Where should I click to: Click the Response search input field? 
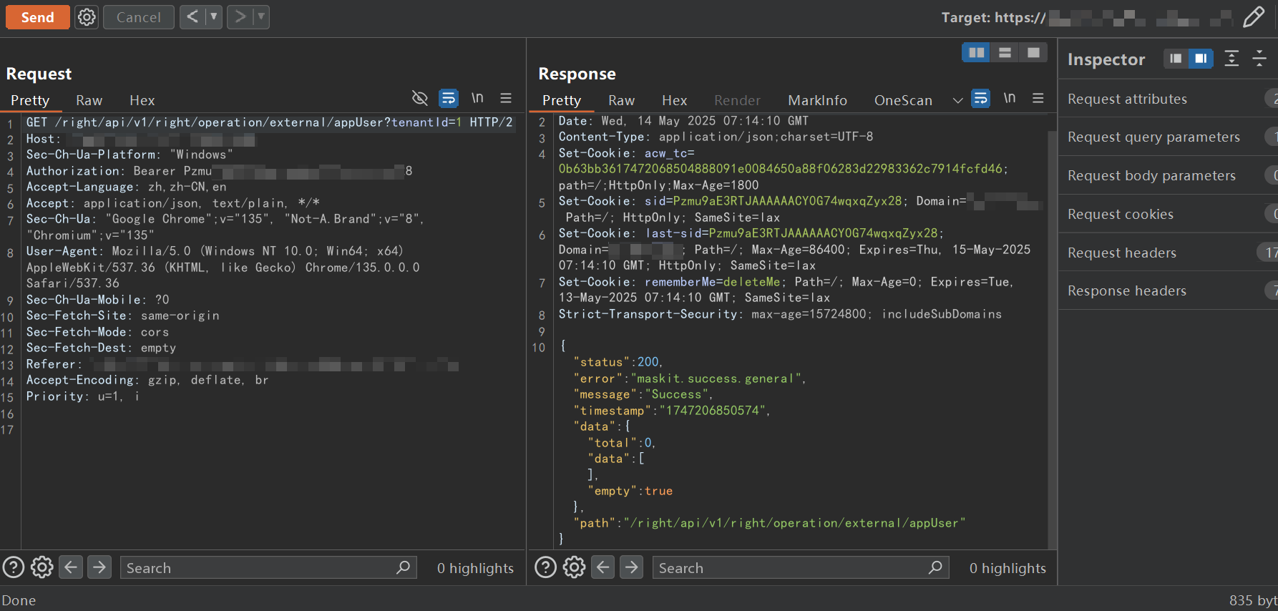801,567
